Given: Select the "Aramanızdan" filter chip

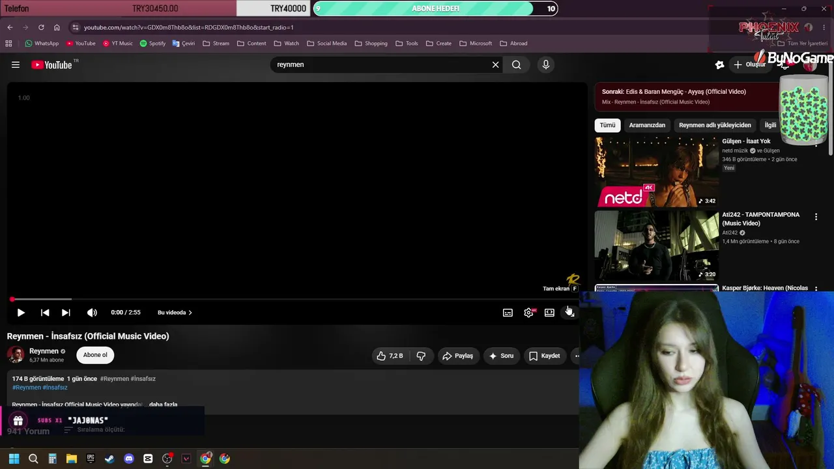Looking at the screenshot, I should point(647,125).
